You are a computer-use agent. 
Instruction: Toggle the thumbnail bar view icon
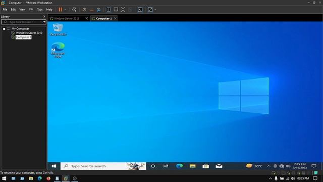click(116, 10)
